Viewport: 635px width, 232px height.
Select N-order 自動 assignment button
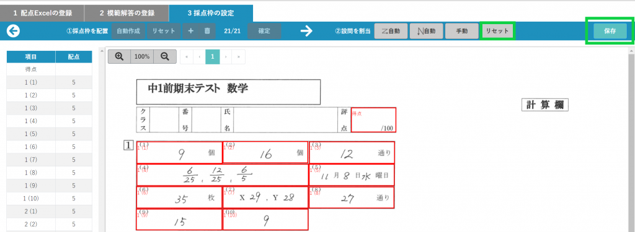(x=426, y=31)
